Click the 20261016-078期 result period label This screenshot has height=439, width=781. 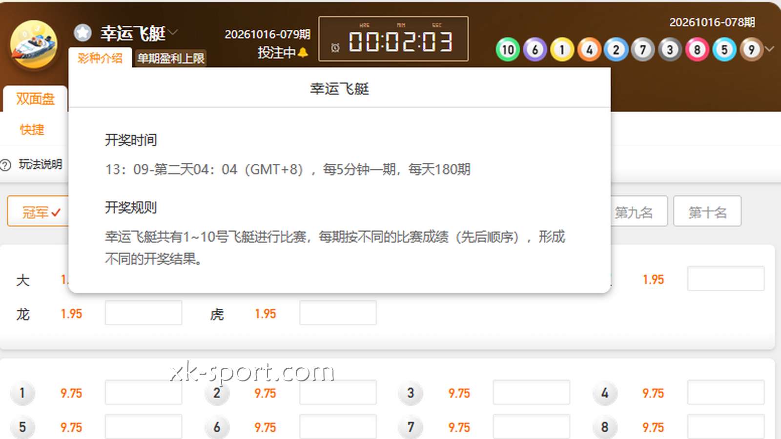pos(712,22)
